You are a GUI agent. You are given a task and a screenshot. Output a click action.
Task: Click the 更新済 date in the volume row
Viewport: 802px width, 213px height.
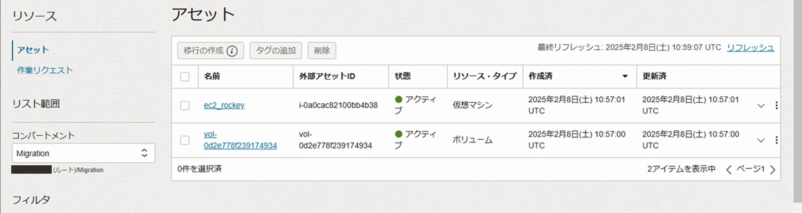point(691,140)
